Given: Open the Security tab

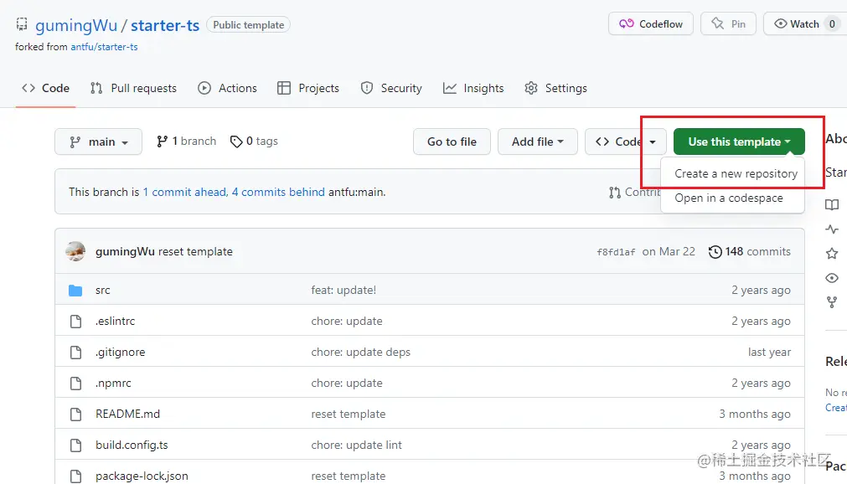Looking at the screenshot, I should tap(391, 88).
